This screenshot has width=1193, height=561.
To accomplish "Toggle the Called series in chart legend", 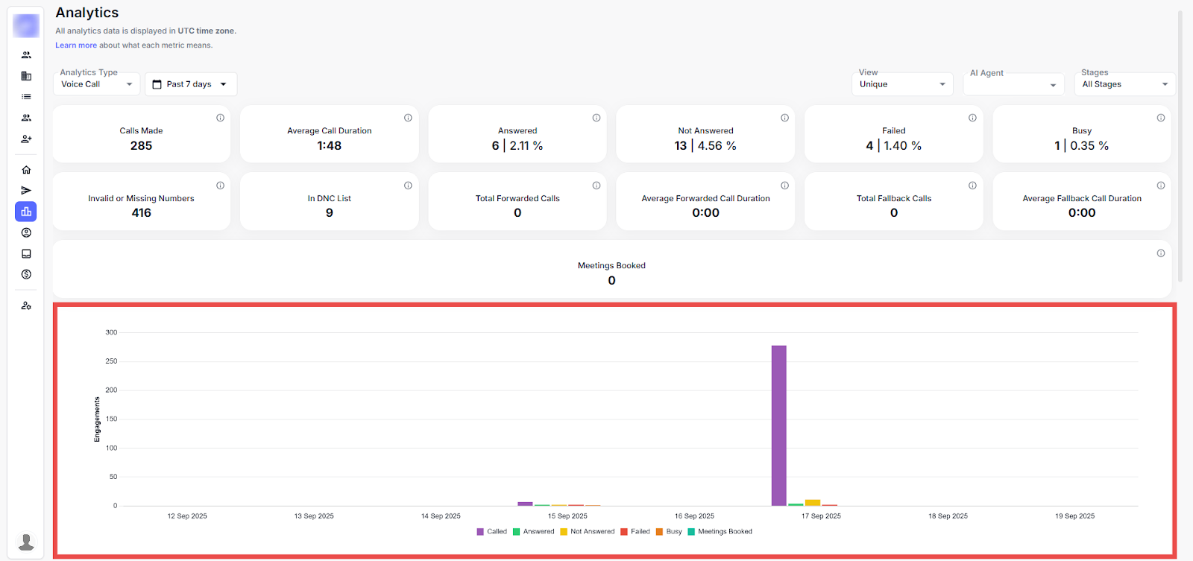I will coord(492,532).
